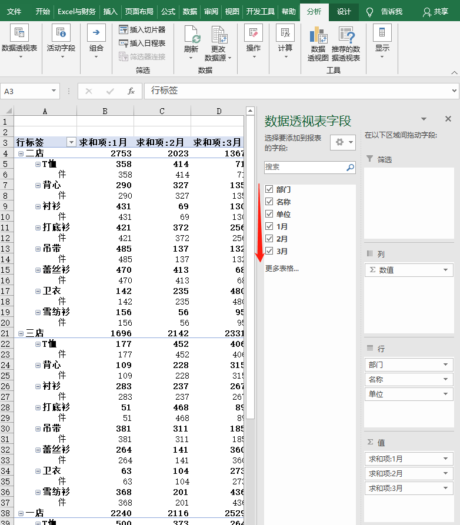Uncheck the 单位 field checkbox
The height and width of the screenshot is (525, 460).
(269, 214)
